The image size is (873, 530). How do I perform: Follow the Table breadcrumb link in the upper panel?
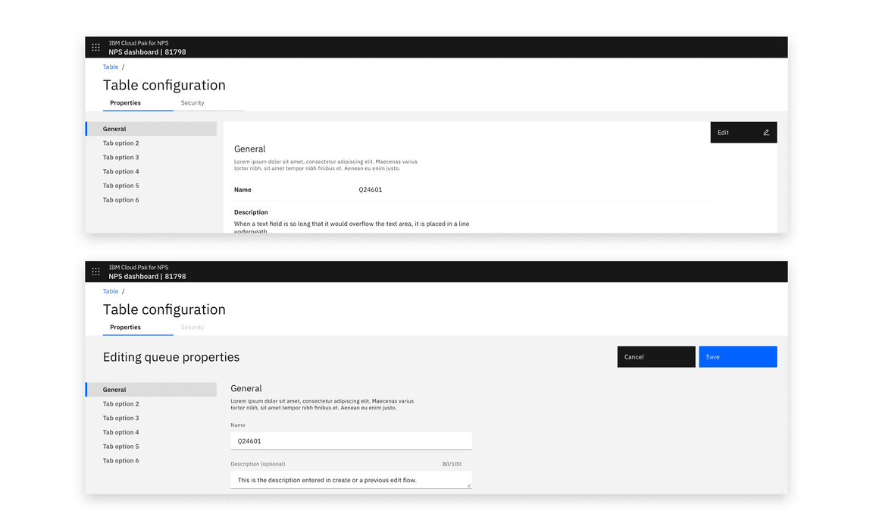pos(111,67)
